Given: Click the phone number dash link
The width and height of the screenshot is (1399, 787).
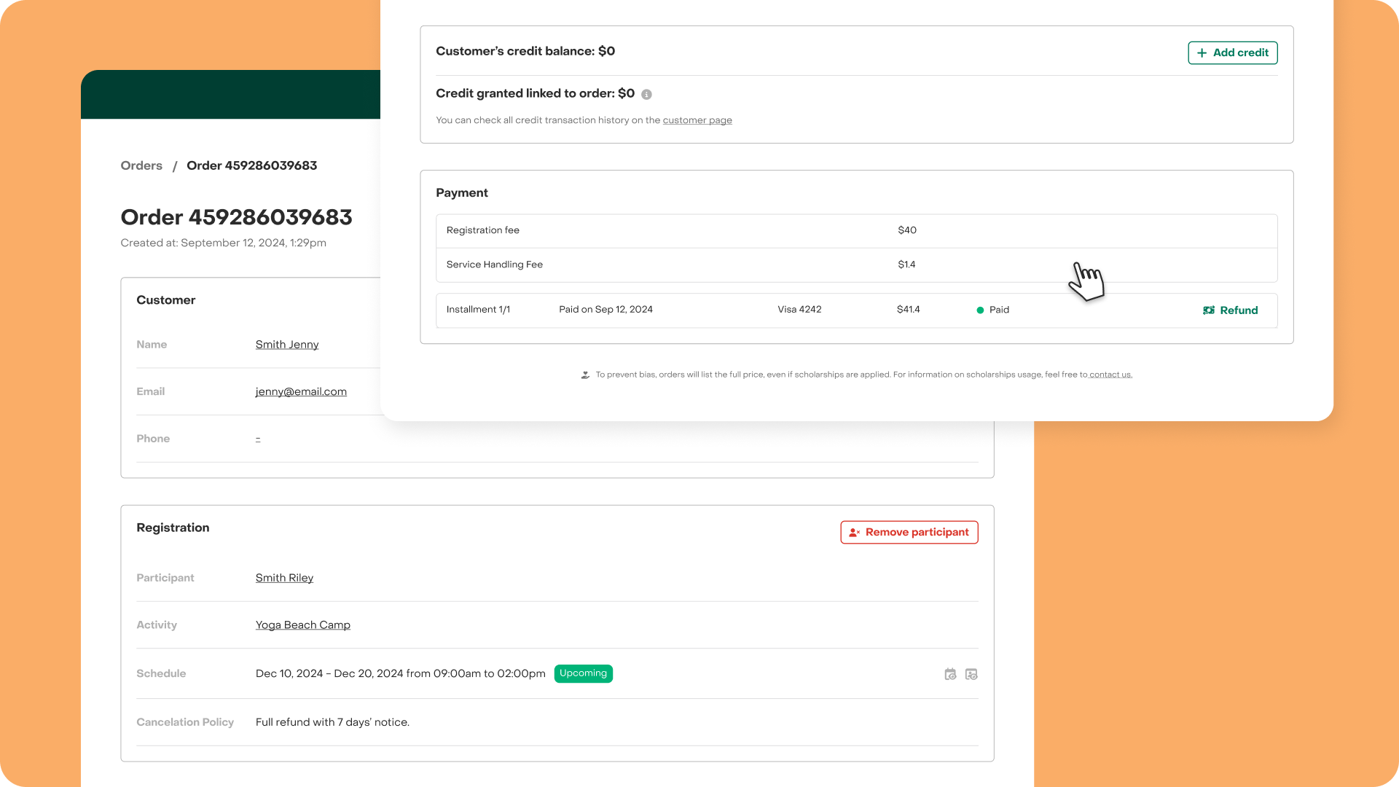Looking at the screenshot, I should [x=258, y=439].
